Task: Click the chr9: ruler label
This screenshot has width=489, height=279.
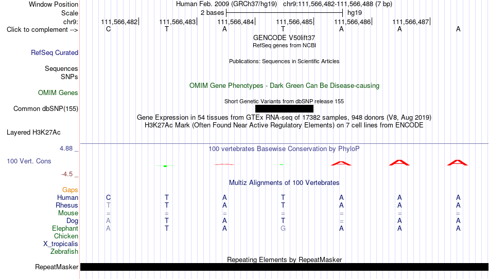Action: tap(71, 22)
